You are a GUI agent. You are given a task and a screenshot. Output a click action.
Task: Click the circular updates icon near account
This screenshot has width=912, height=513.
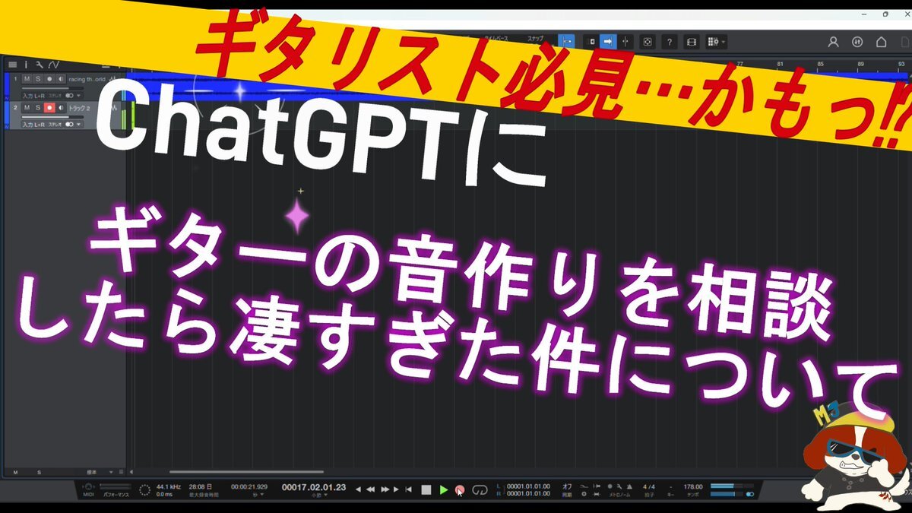(858, 42)
